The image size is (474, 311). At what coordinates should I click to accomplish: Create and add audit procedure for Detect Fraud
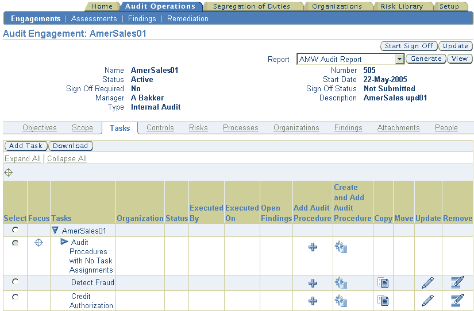pyautogui.click(x=341, y=283)
